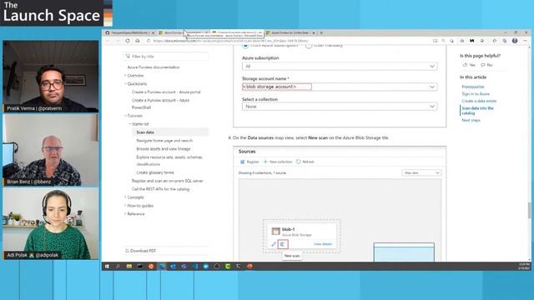
Task: Open Create glossary terms tutorial
Action: (155, 172)
